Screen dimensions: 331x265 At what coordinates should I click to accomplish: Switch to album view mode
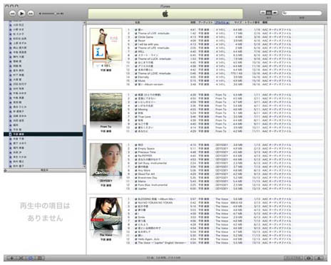[269, 13]
